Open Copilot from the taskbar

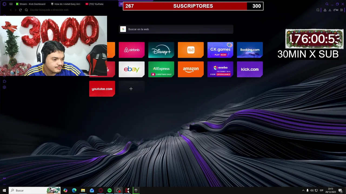(x=65, y=190)
